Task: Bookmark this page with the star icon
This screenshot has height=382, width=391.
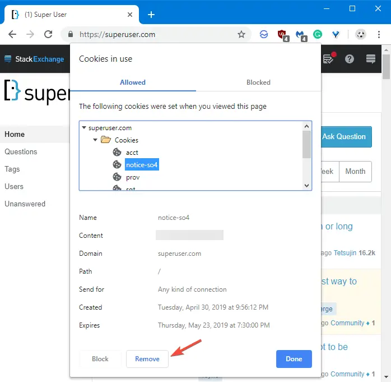Action: [241, 34]
